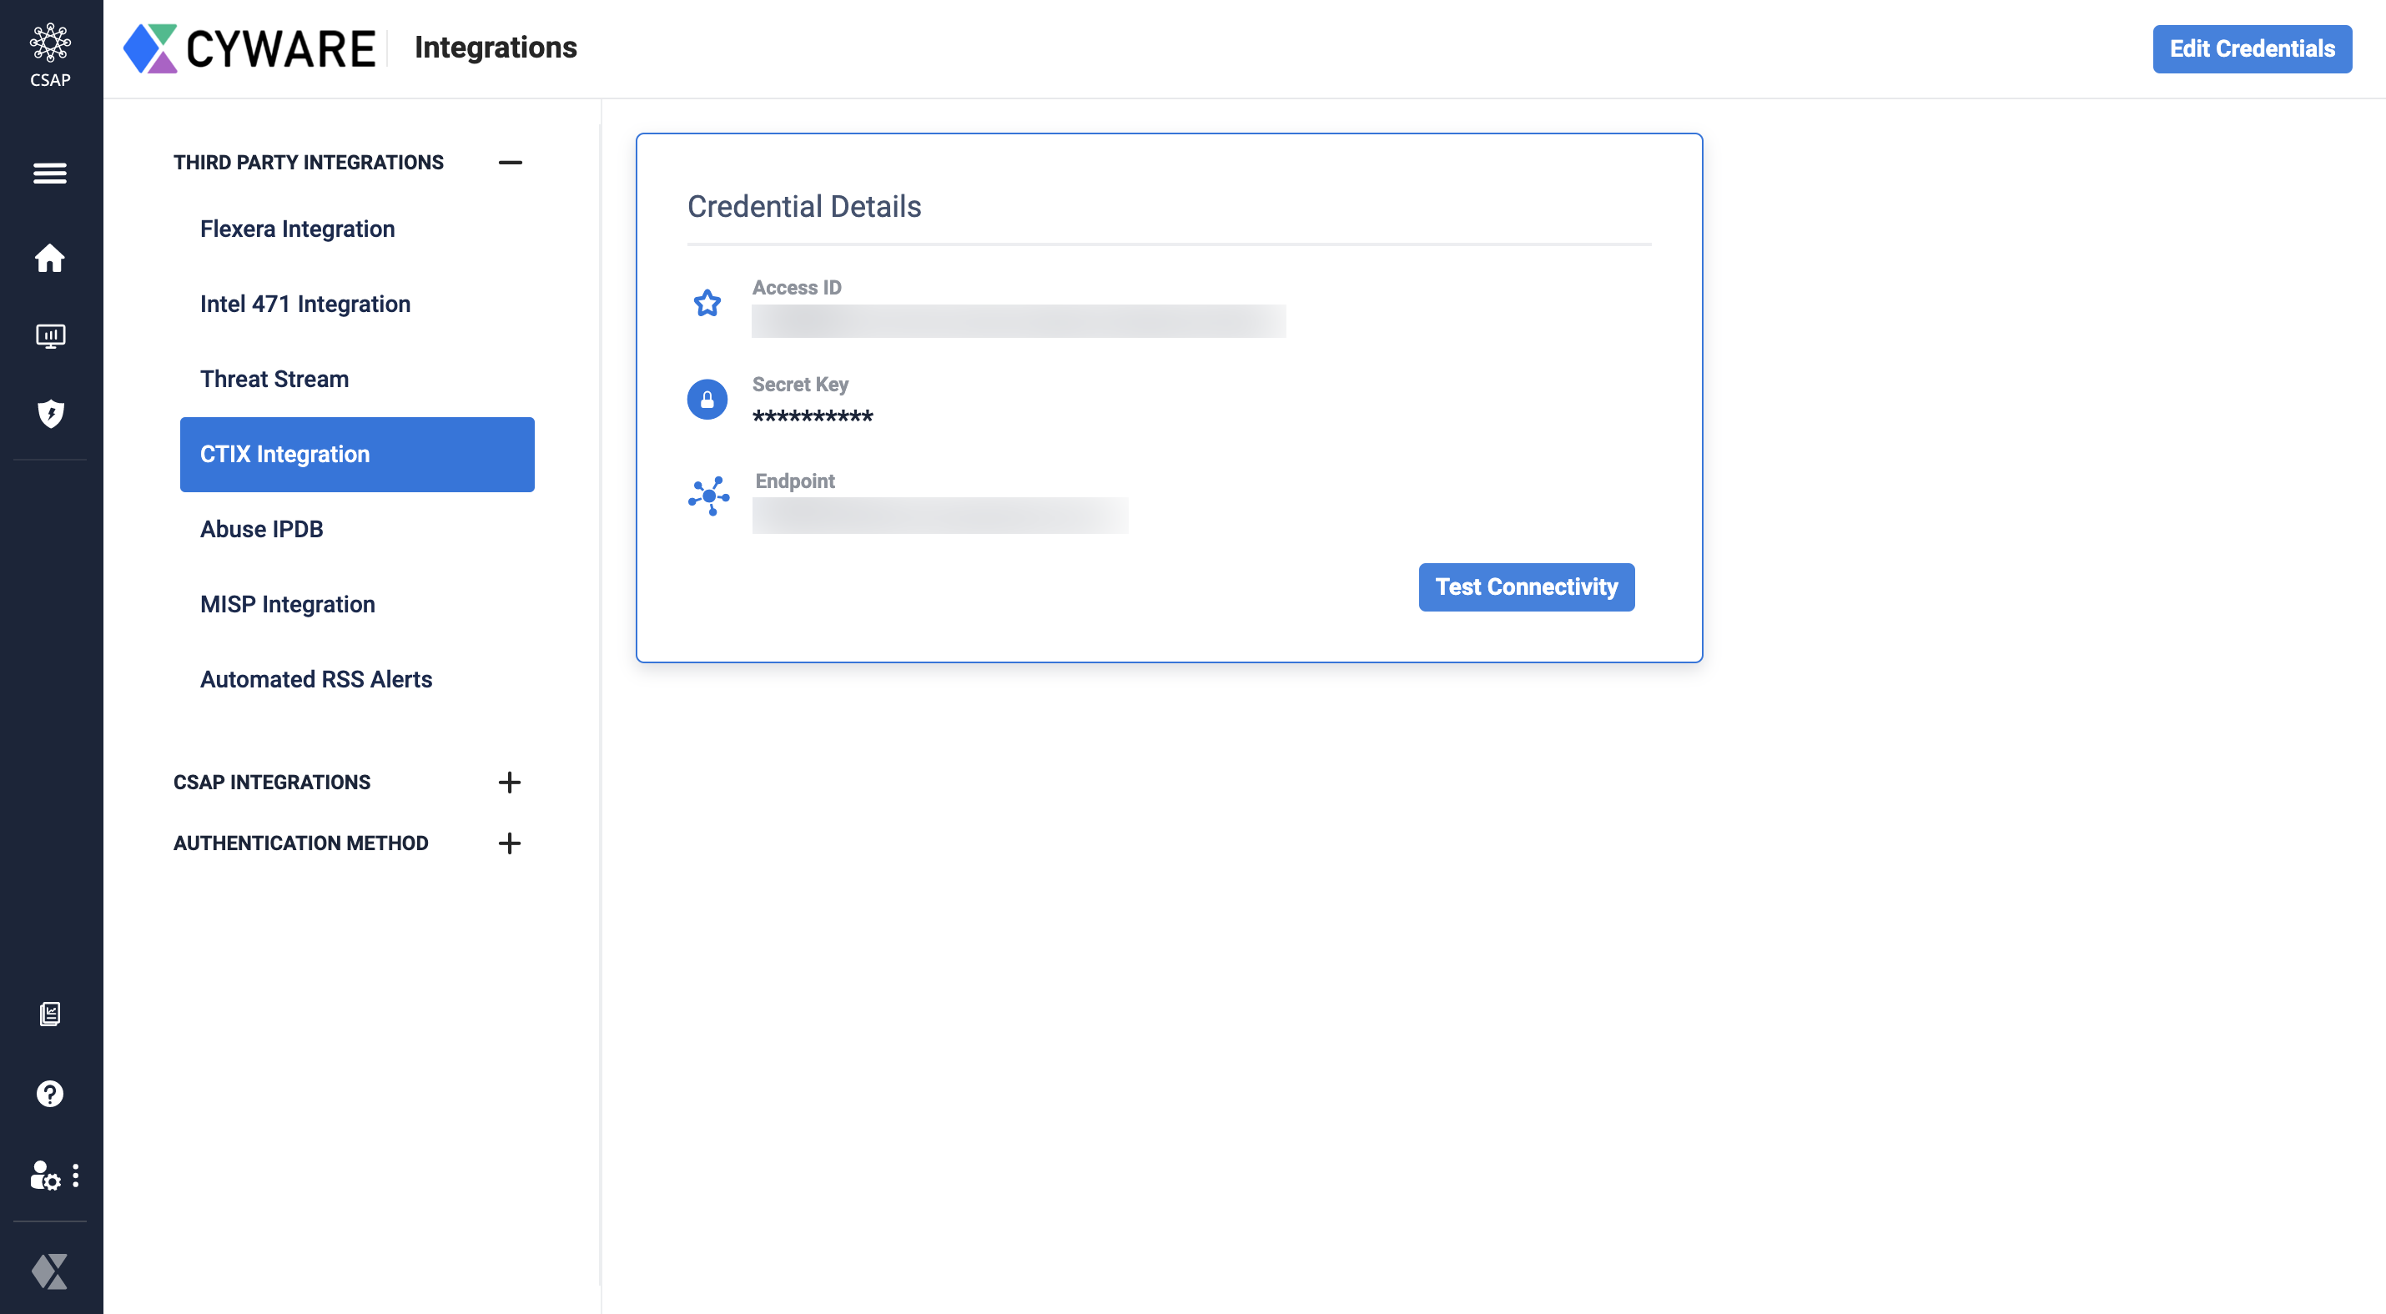Collapse Third Party Integrations section
Image resolution: width=2386 pixels, height=1314 pixels.
[510, 163]
